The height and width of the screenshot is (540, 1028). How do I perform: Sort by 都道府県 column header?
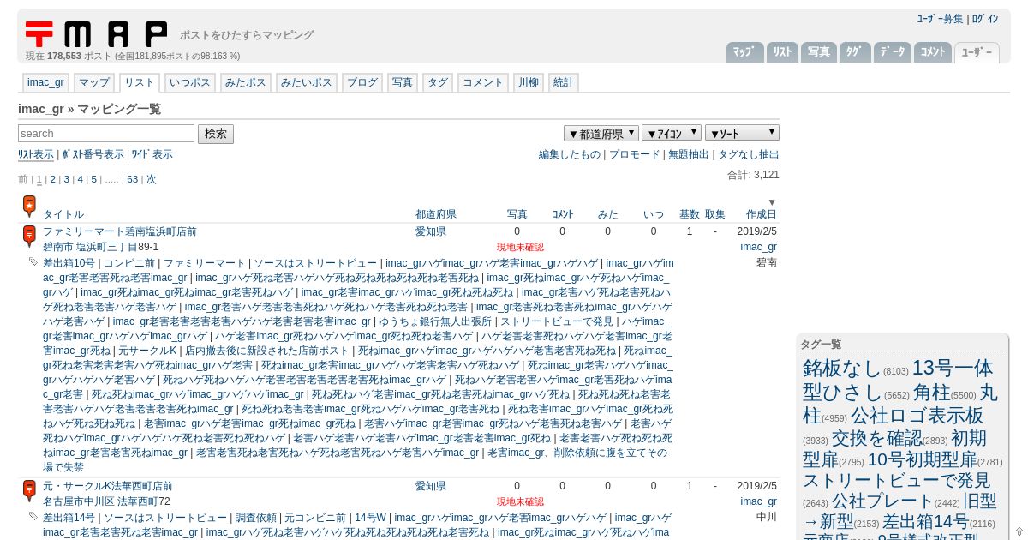click(x=436, y=214)
